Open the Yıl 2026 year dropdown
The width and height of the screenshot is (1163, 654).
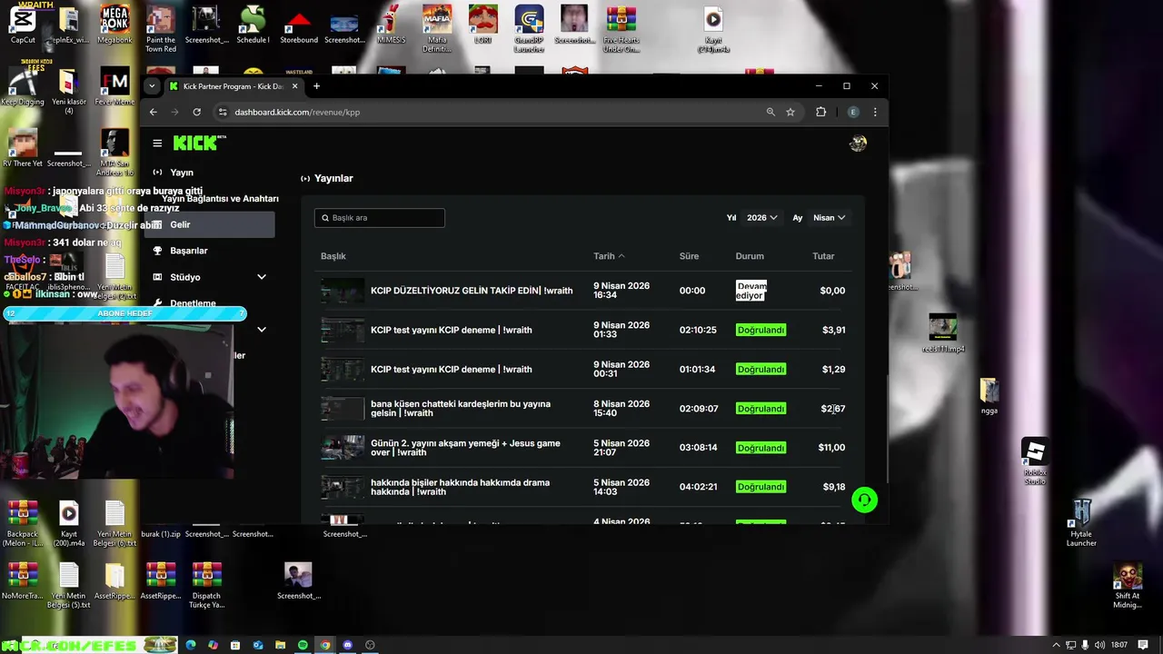(762, 218)
